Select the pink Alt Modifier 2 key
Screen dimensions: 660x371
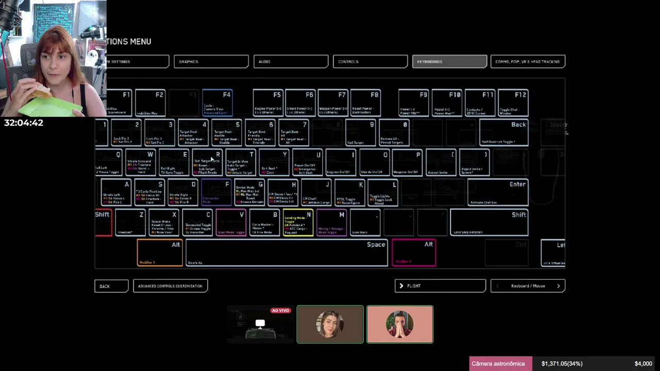point(414,253)
